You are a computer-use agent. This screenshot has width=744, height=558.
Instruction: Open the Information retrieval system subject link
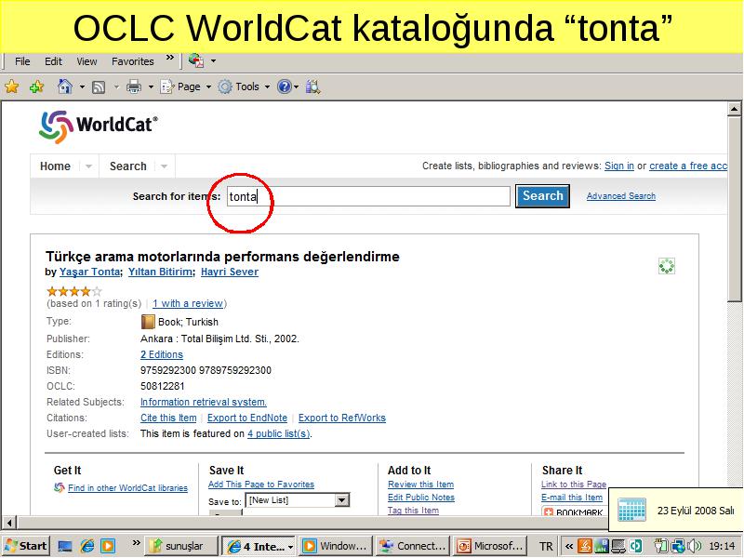(x=203, y=402)
